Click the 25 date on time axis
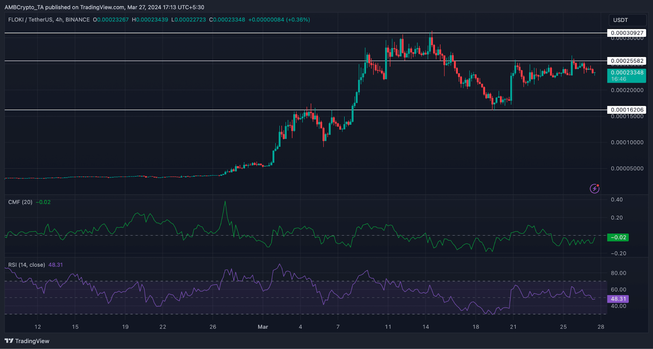 563,327
